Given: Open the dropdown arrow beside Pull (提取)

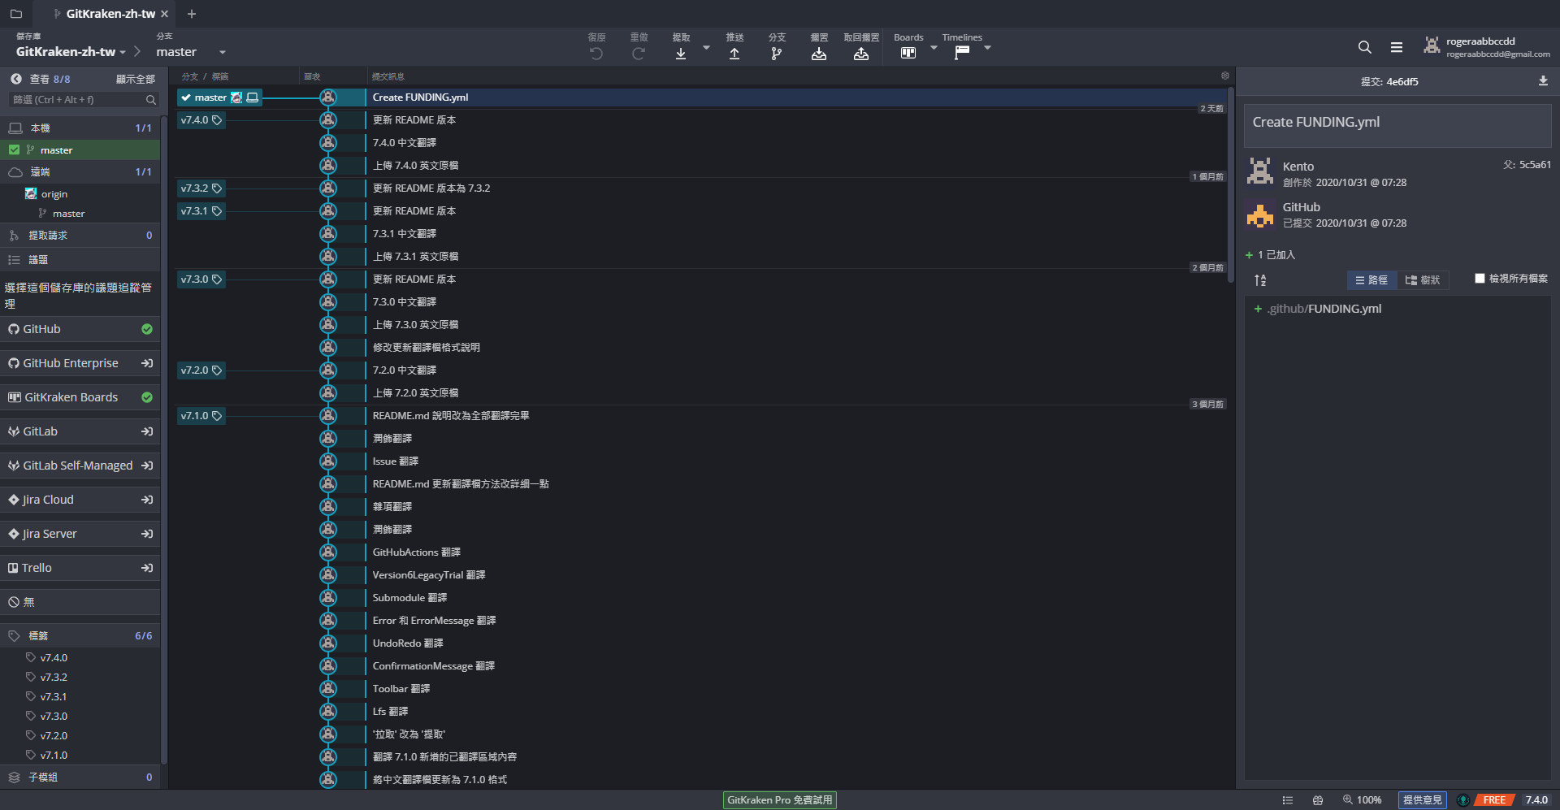Looking at the screenshot, I should (706, 48).
